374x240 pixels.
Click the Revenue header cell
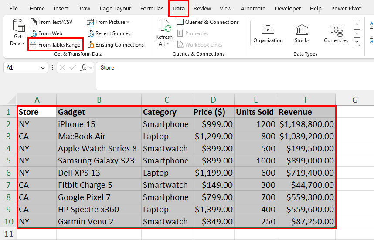tap(306, 112)
